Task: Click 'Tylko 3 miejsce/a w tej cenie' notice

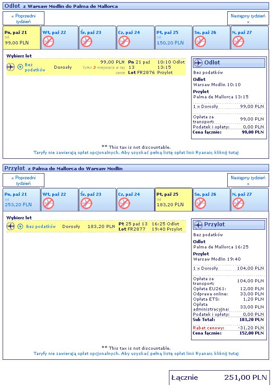Action: [x=104, y=70]
